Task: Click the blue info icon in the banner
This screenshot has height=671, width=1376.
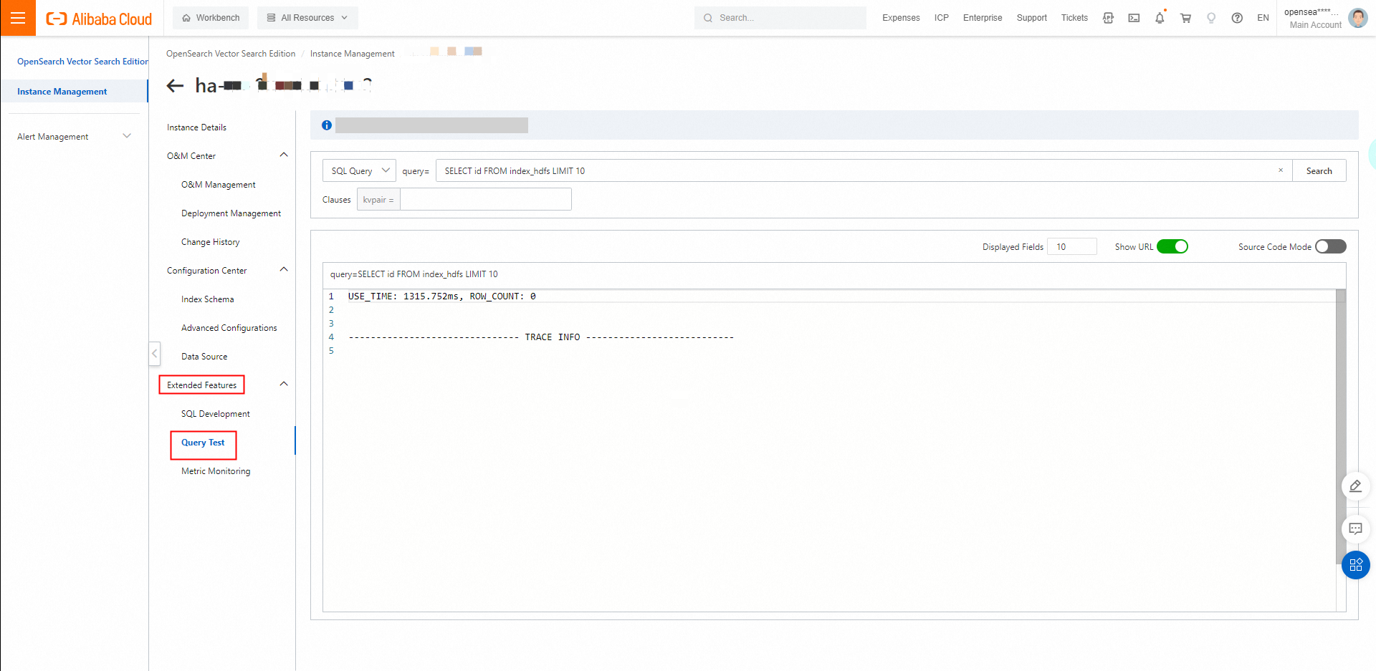Action: point(327,125)
